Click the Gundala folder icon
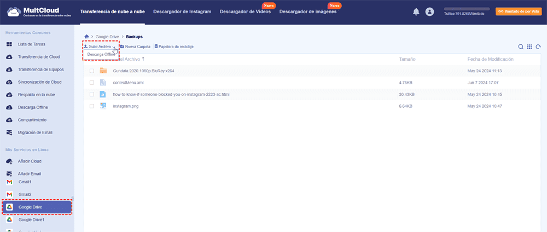 [x=103, y=71]
